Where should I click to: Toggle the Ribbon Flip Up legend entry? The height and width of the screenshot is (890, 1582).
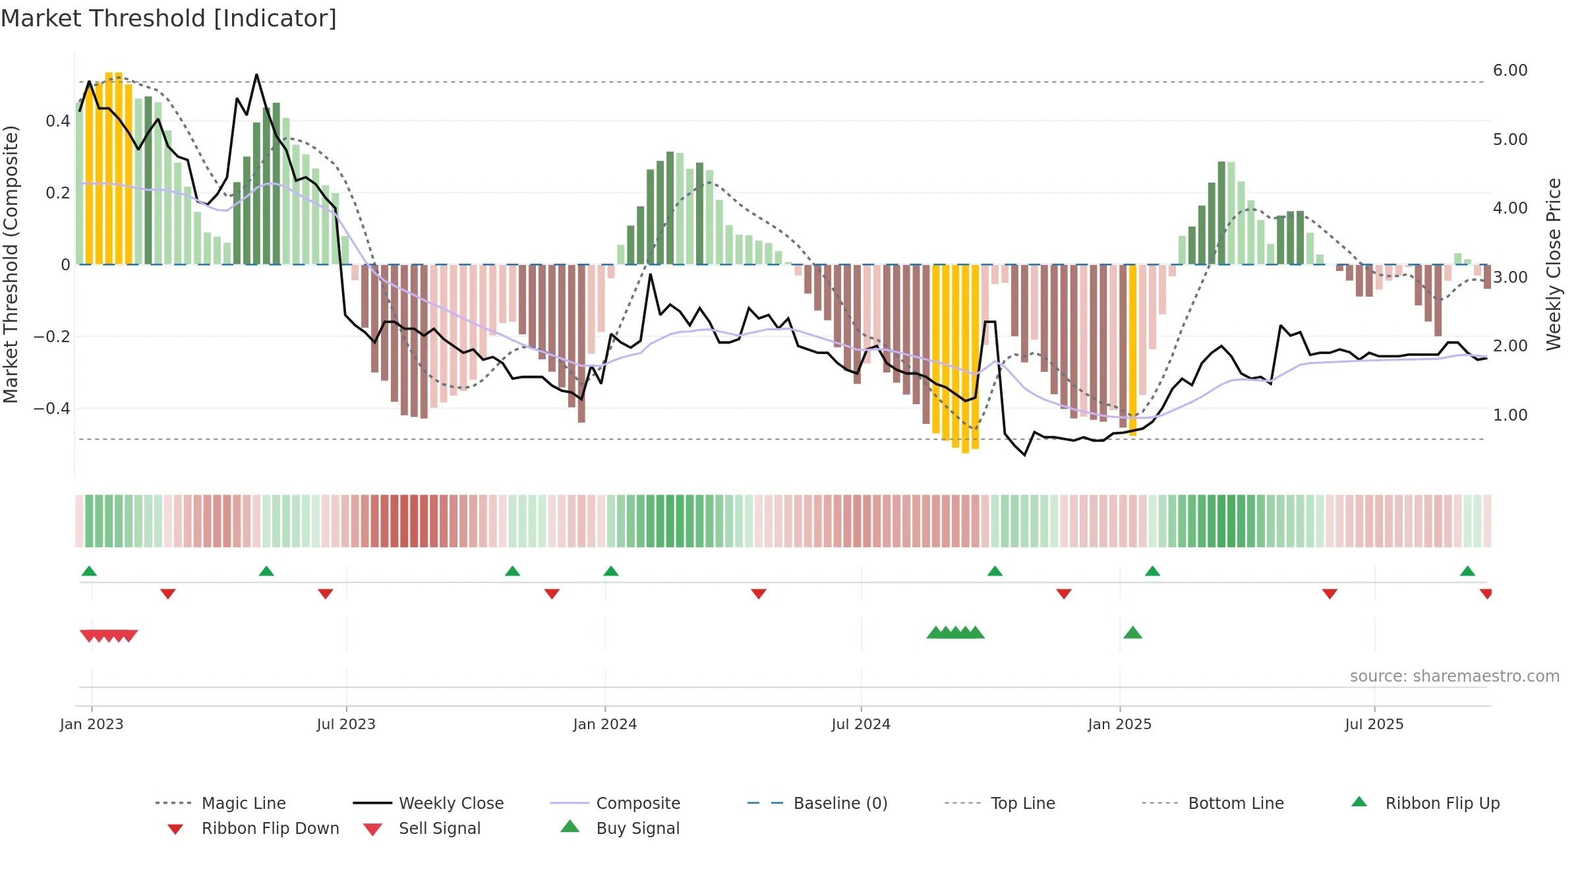click(x=1426, y=803)
